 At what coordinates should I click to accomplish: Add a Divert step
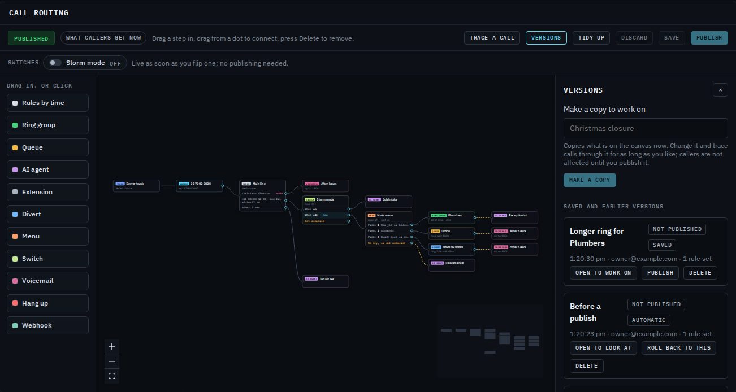click(x=47, y=214)
